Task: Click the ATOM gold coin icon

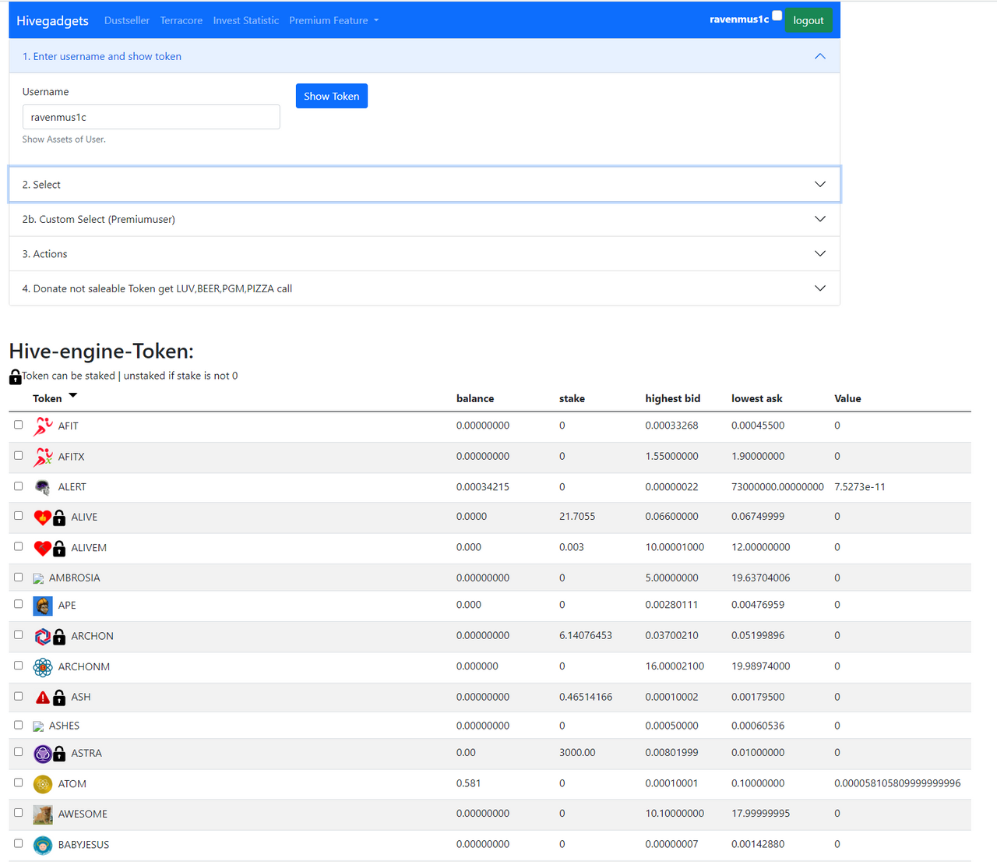Action: pyautogui.click(x=43, y=784)
